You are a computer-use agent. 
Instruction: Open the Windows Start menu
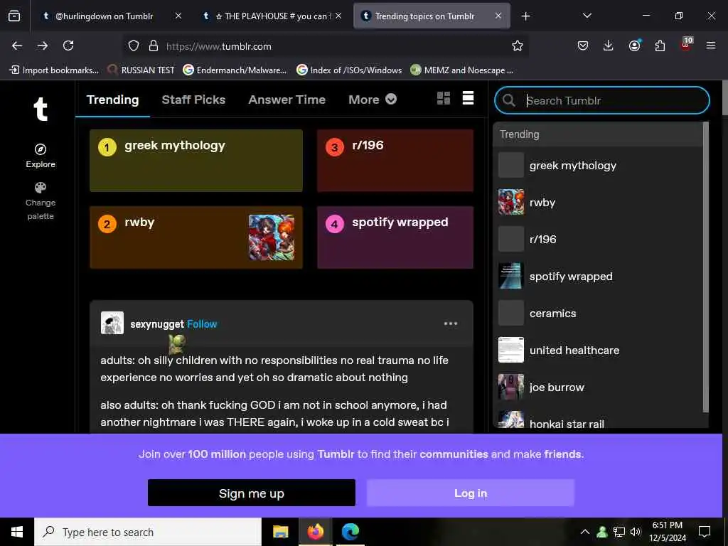tap(17, 532)
